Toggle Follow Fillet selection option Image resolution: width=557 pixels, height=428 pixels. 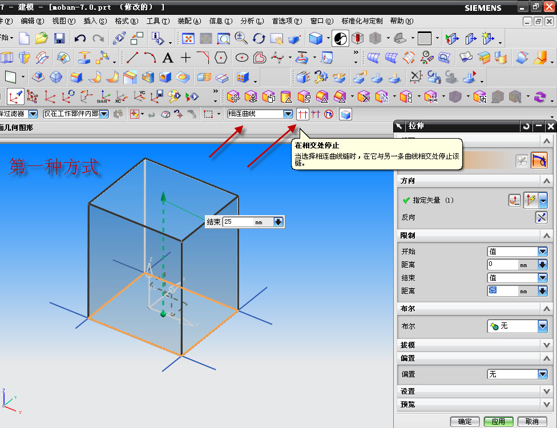(316, 114)
